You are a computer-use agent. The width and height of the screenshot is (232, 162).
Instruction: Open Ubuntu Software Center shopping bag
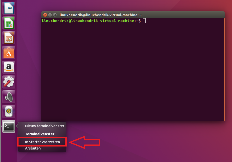pos(9,52)
